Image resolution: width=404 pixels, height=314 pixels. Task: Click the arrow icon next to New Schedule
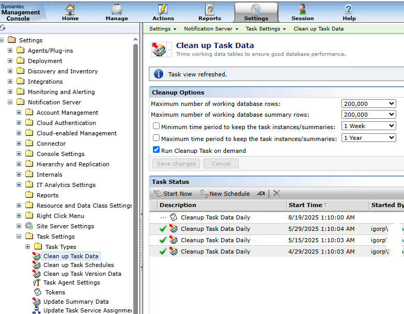pos(261,194)
